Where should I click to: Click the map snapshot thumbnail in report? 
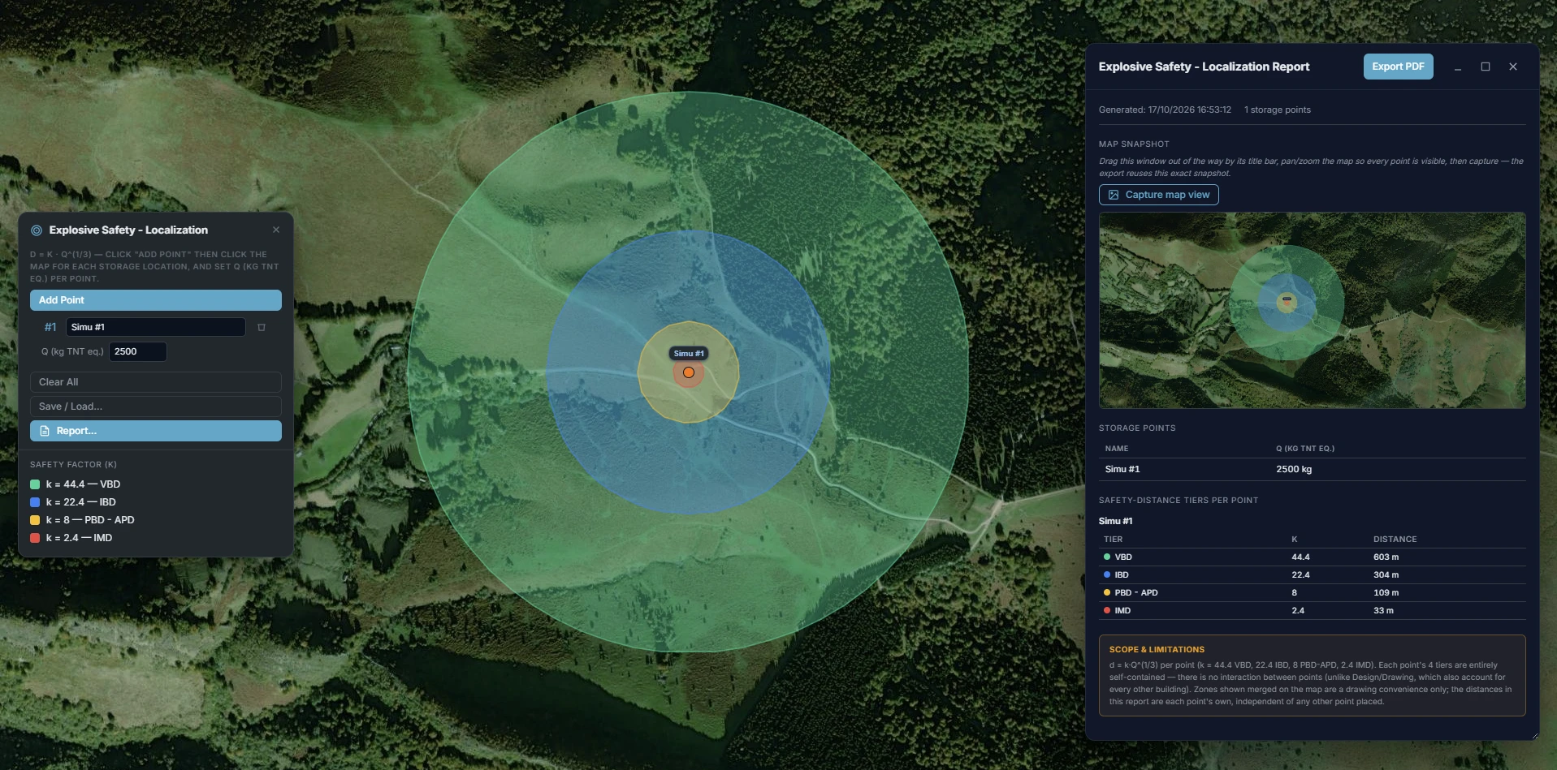point(1312,310)
